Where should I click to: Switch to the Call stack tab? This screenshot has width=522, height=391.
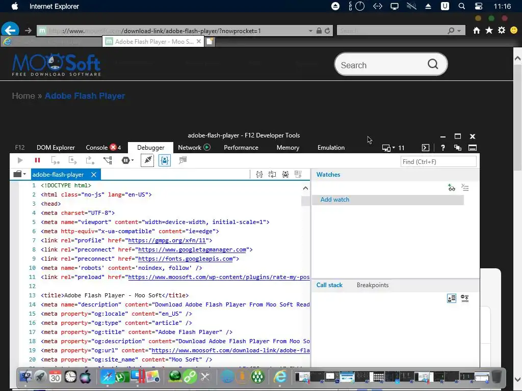point(329,285)
